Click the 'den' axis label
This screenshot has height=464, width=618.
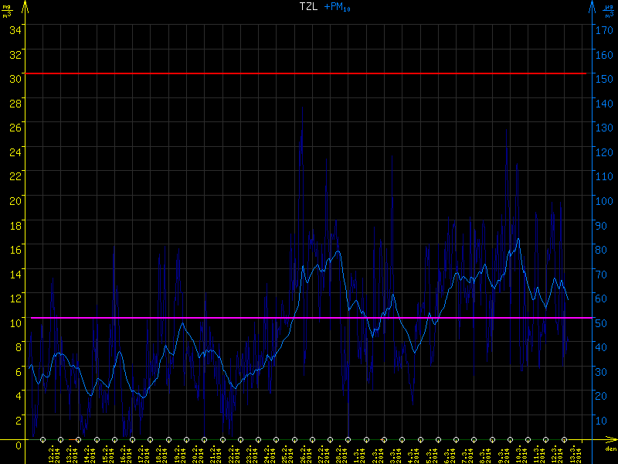610,448
